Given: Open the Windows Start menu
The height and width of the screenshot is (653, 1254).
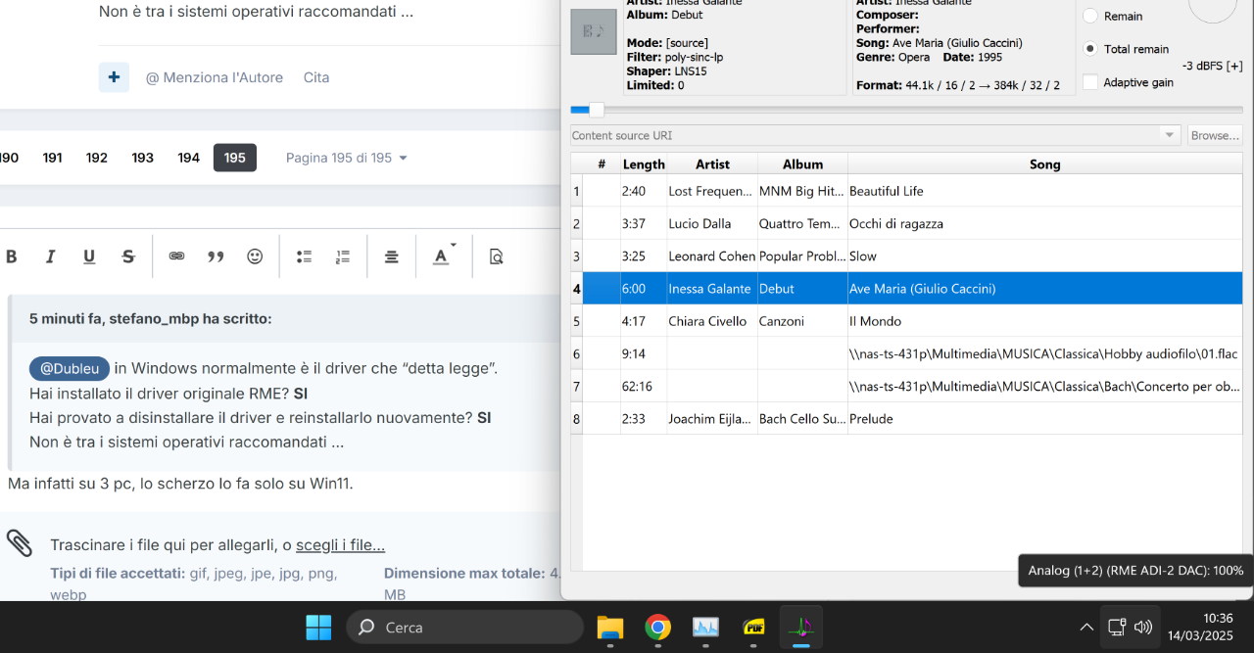Looking at the screenshot, I should coord(318,627).
